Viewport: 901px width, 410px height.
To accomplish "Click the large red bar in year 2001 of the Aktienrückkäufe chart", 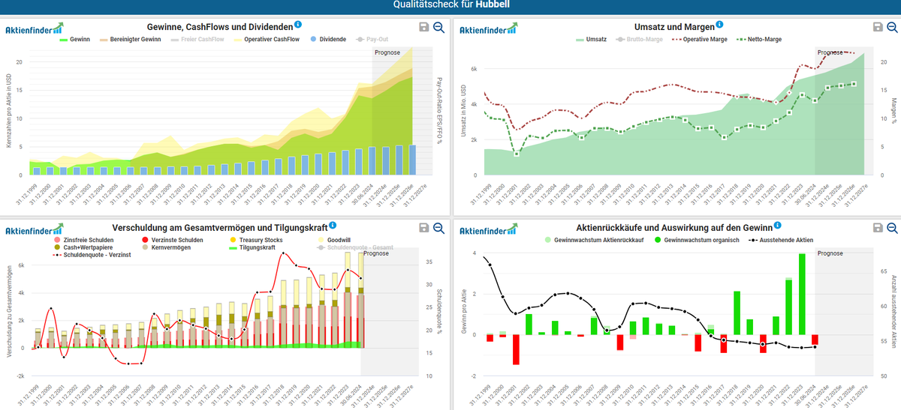I will click(516, 349).
